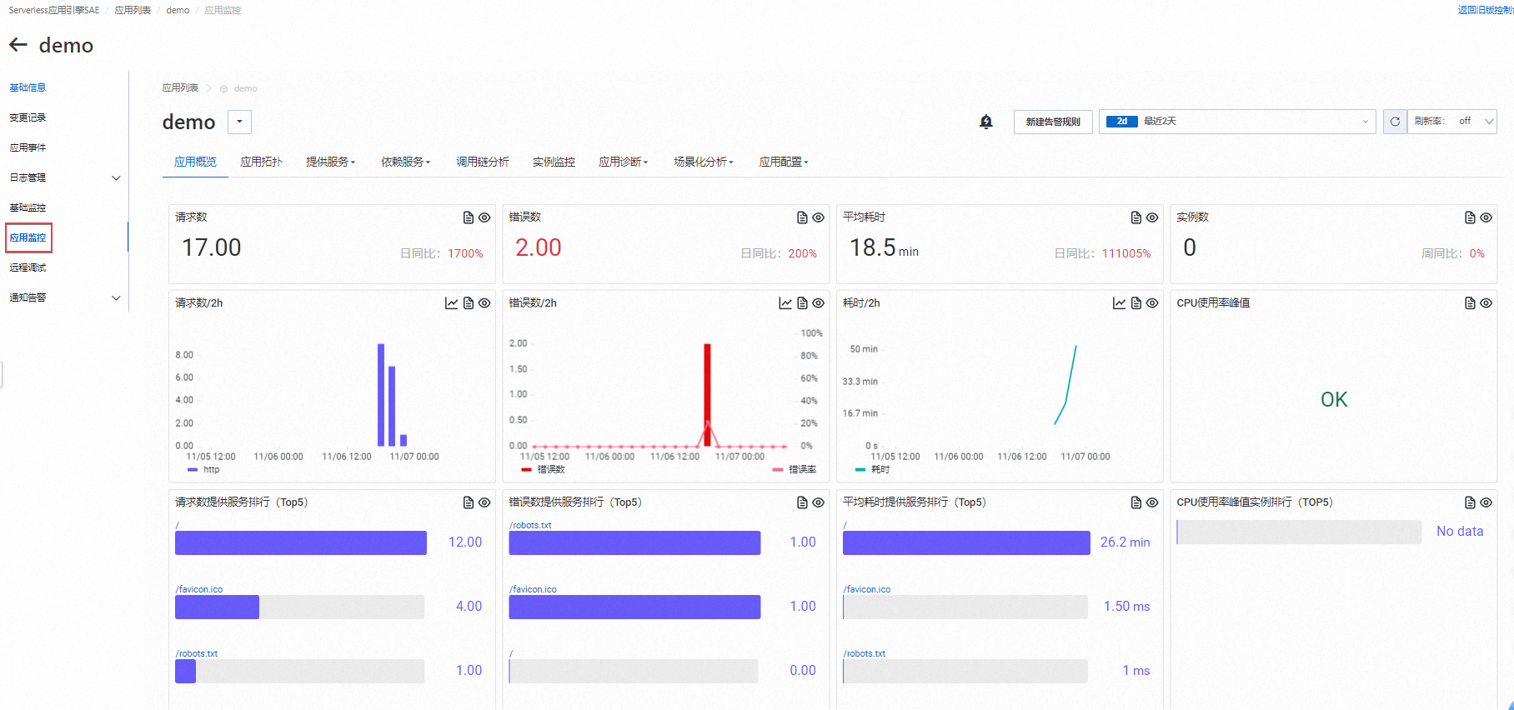The width and height of the screenshot is (1514, 710).
Task: Open the 场景化分析 dropdown tab
Action: (704, 162)
